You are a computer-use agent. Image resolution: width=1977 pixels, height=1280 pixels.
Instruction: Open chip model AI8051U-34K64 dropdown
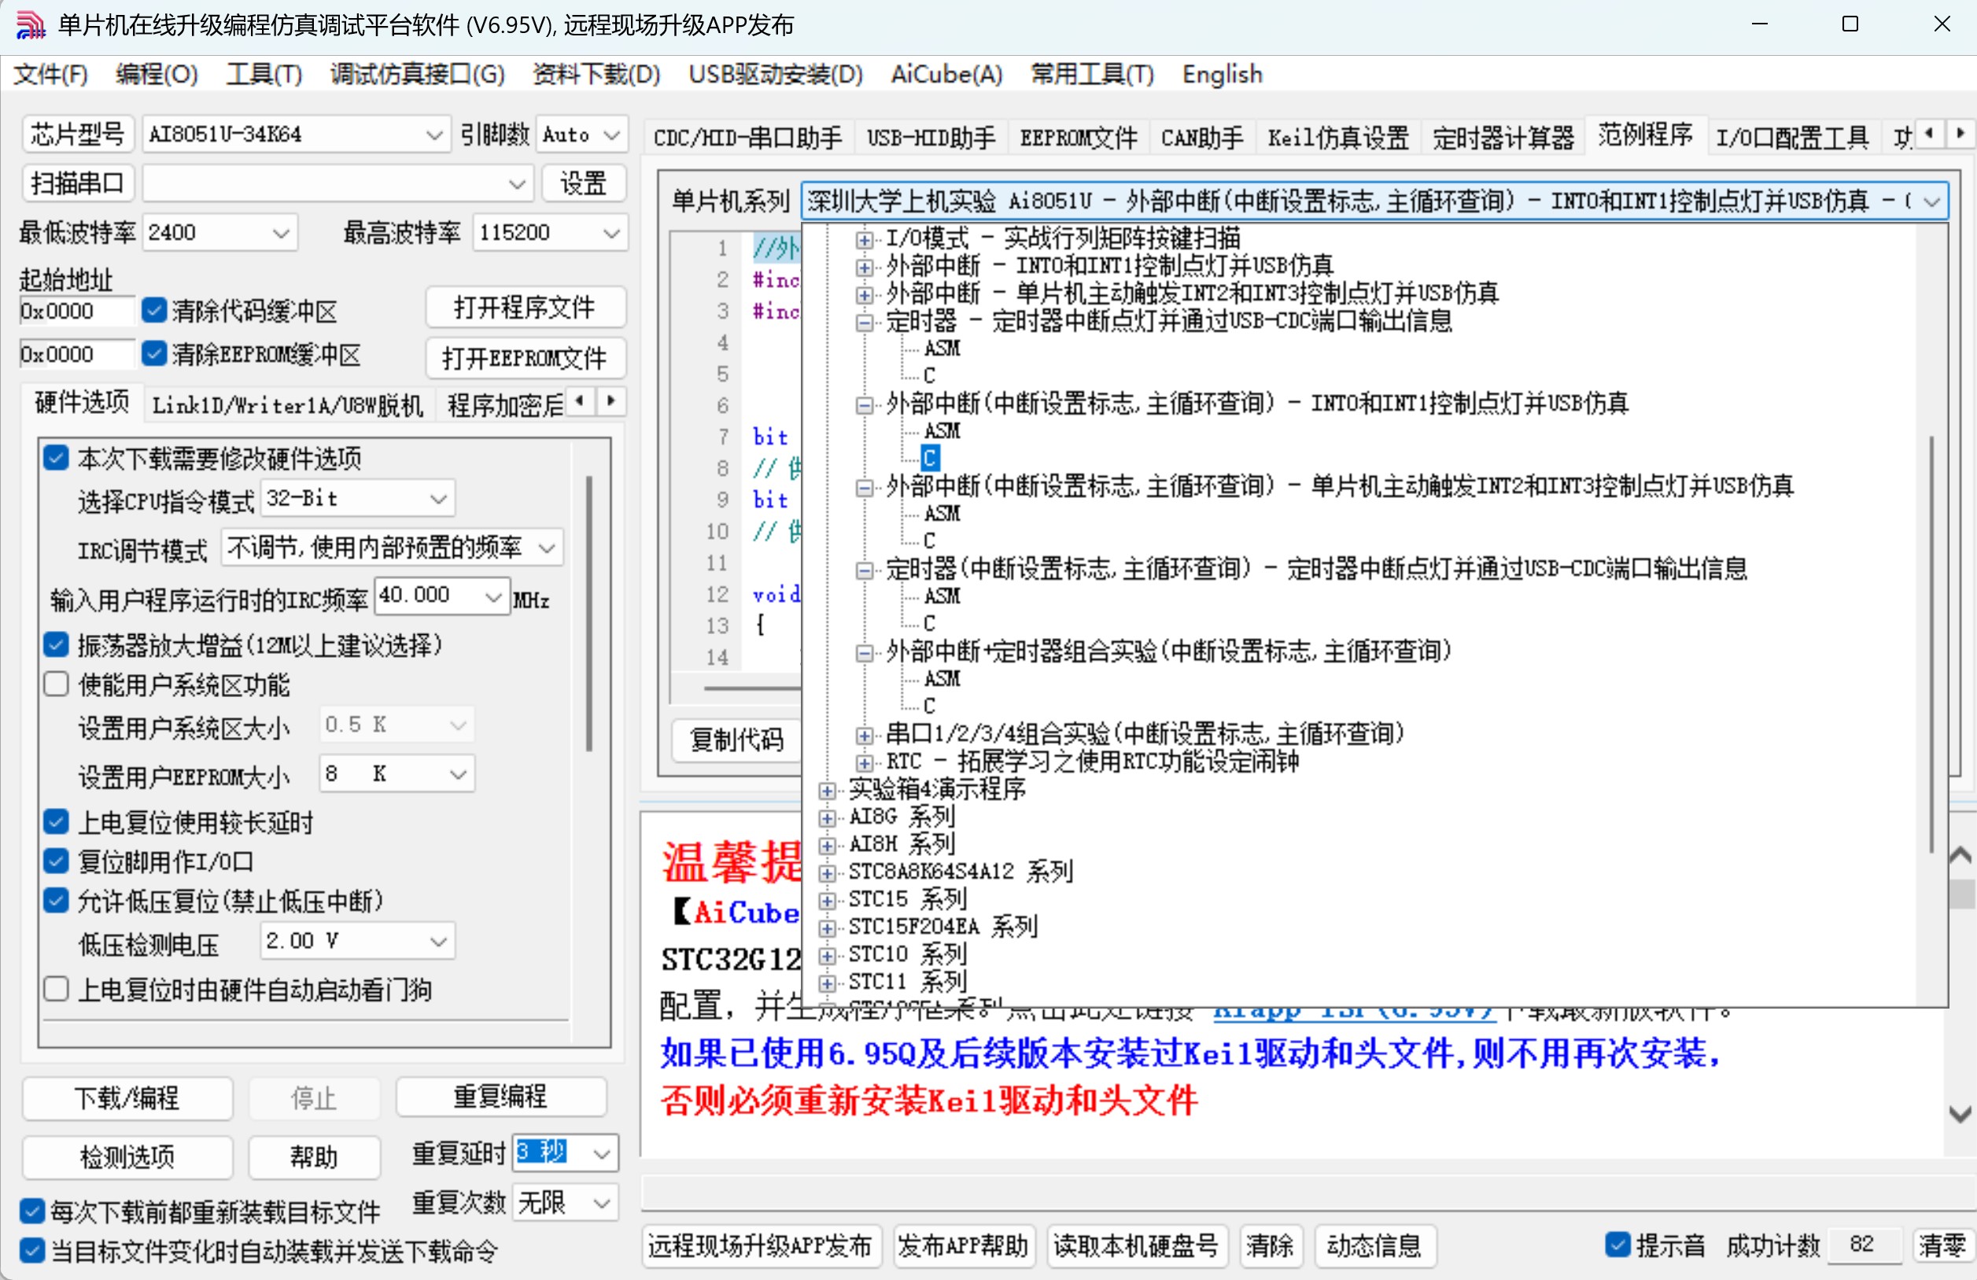tap(296, 134)
